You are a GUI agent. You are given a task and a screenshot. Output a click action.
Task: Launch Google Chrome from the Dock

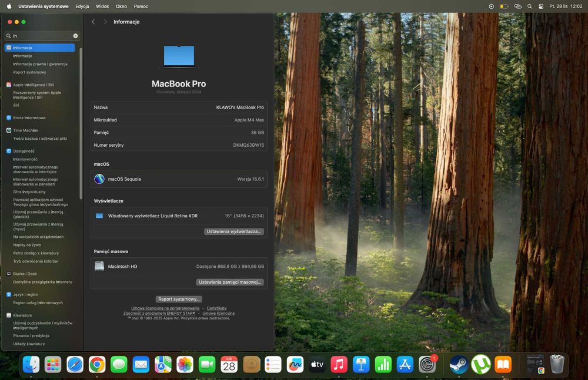97,364
